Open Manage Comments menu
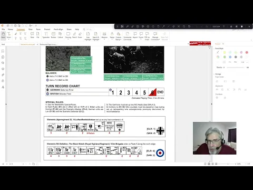The image size is (253, 190). tap(155, 36)
